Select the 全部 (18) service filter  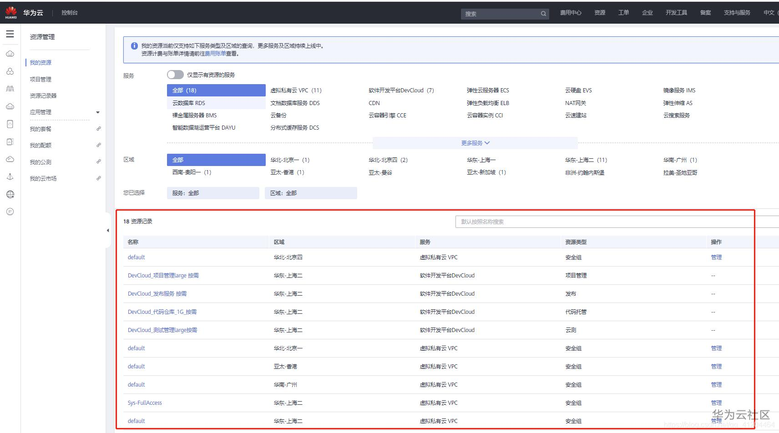click(216, 90)
